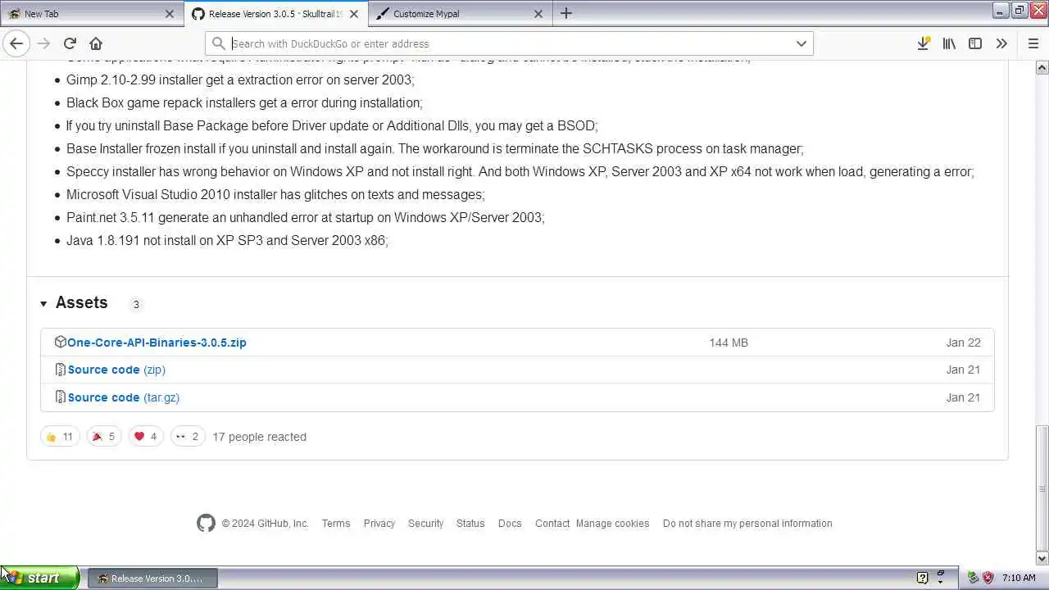Viewport: 1049px width, 590px height.
Task: Open the Contact footer link
Action: [x=552, y=524]
